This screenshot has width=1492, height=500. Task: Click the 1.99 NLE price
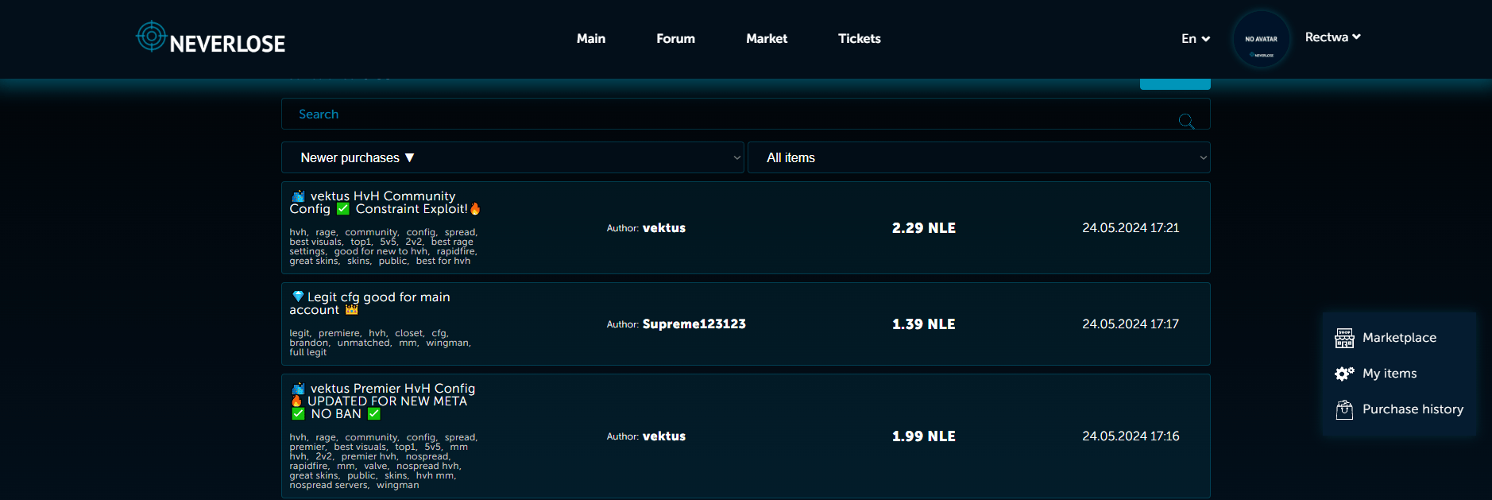923,436
